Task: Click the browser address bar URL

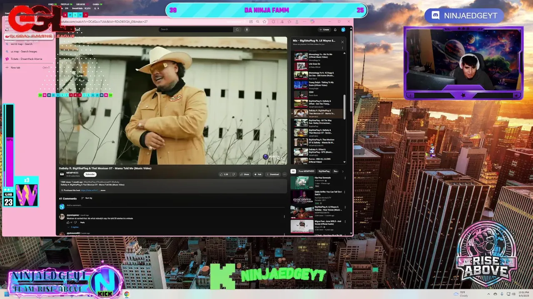Action: coord(104,22)
